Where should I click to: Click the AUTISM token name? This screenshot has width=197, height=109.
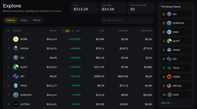tap(25, 104)
